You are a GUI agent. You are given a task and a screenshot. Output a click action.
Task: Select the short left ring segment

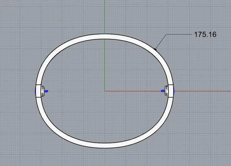pyautogui.click(x=38, y=91)
